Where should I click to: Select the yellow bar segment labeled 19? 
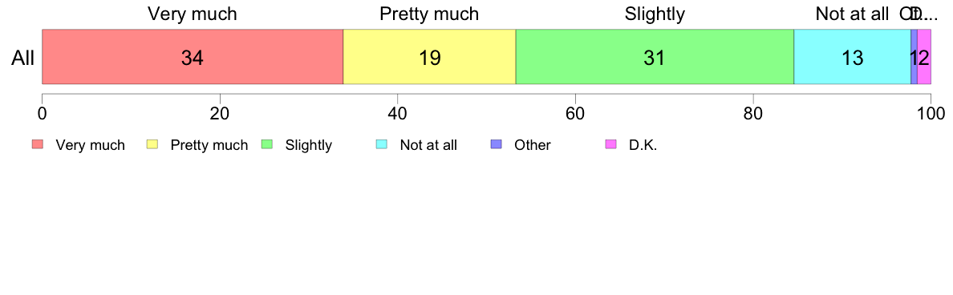point(430,57)
